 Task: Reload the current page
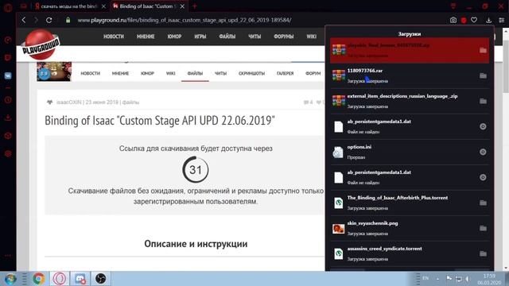click(x=49, y=20)
